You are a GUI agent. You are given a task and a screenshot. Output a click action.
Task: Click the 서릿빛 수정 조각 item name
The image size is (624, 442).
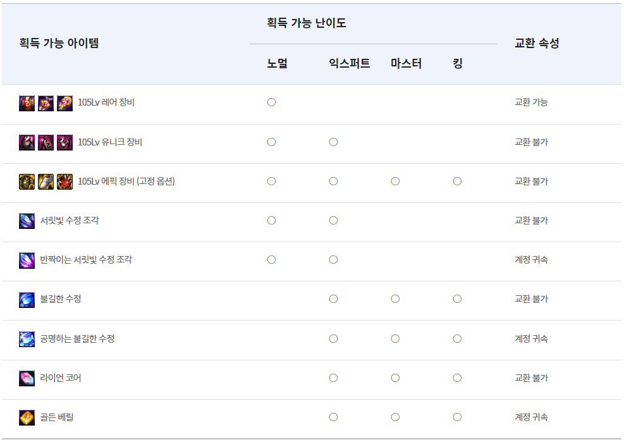click(70, 220)
